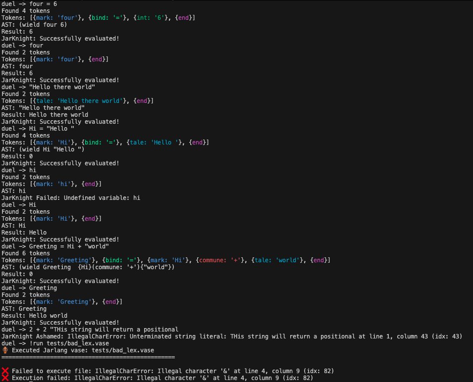Click the red X beside "Execution failed"

click(x=5, y=378)
